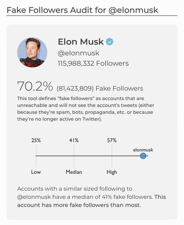
Task: Select the Elon Musk display name
Action: click(81, 42)
